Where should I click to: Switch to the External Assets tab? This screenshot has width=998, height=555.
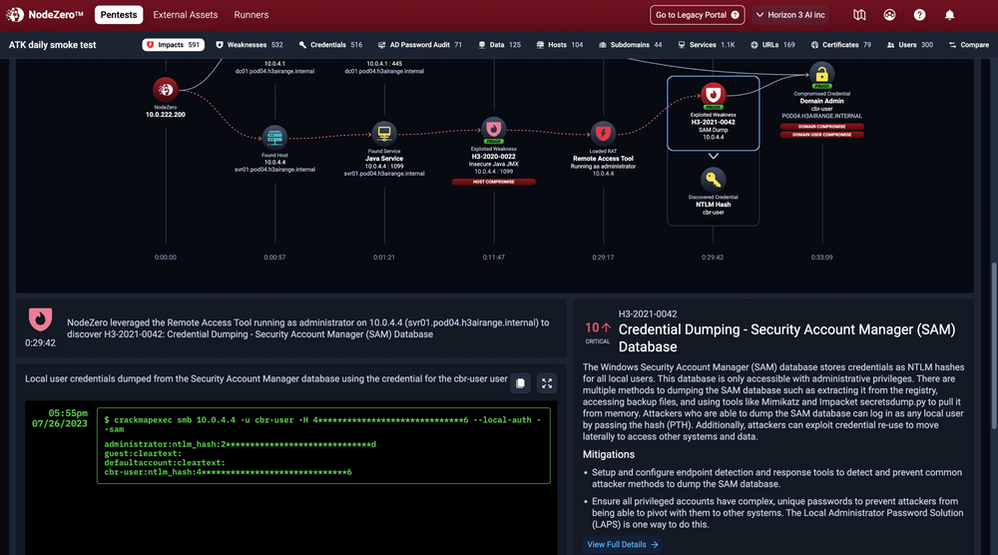point(186,15)
